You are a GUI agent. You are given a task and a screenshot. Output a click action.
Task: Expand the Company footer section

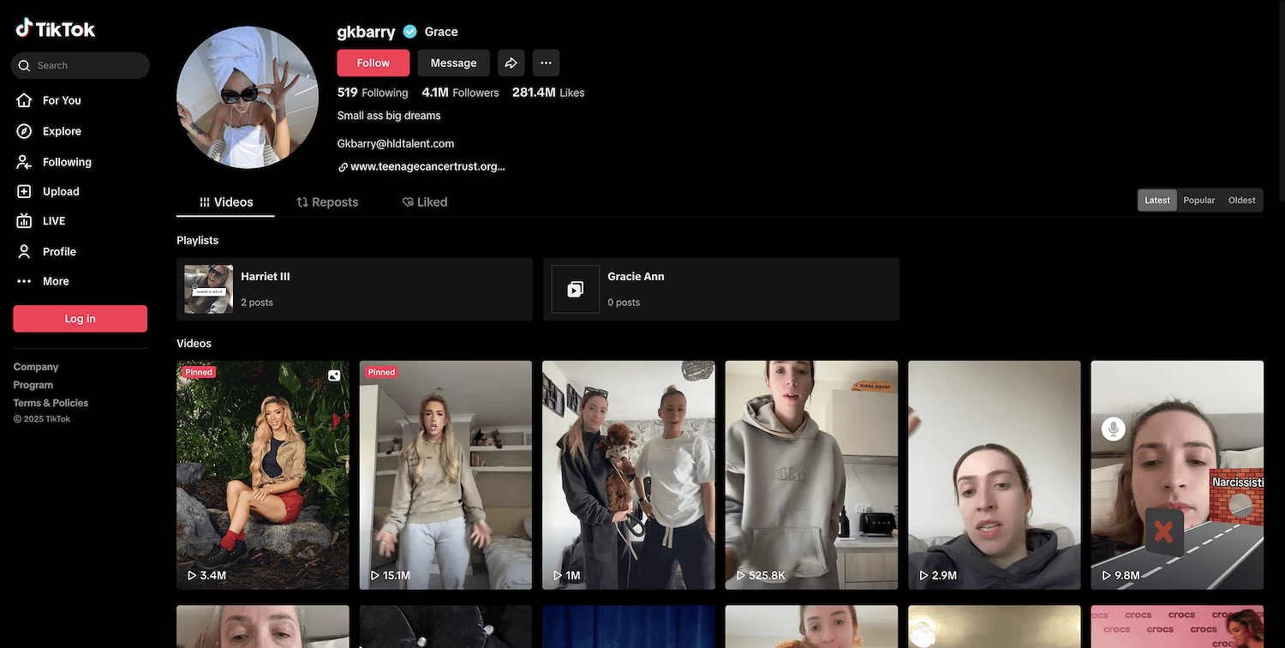pos(36,367)
